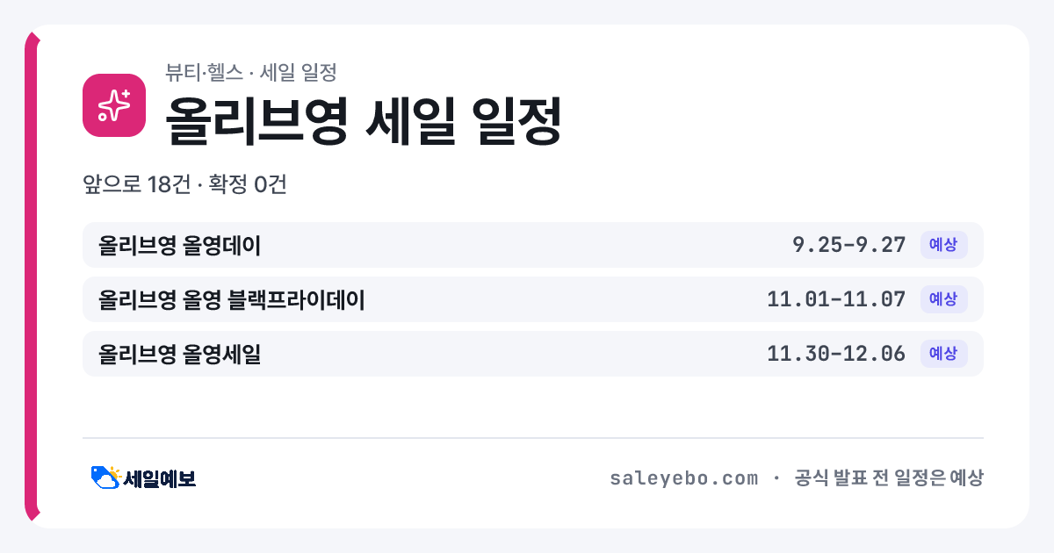Click the sun part of 세일예보 logo
The height and width of the screenshot is (553, 1054).
(115, 472)
